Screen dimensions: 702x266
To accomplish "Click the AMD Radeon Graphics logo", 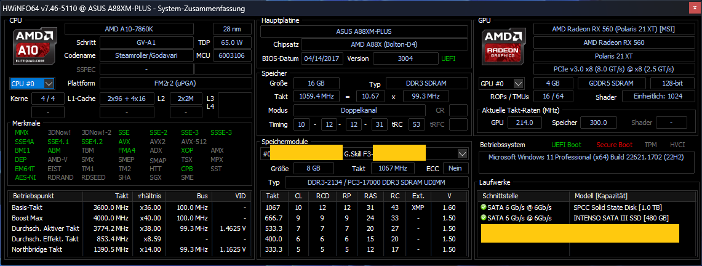I will click(505, 47).
